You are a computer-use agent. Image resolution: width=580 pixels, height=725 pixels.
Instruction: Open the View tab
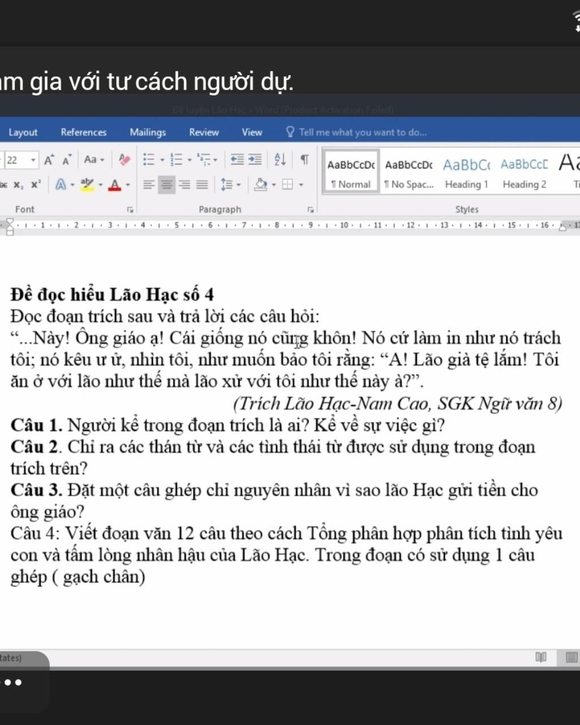click(x=252, y=133)
